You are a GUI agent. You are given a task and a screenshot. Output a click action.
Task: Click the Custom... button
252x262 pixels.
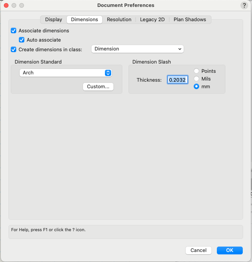[x=98, y=87]
